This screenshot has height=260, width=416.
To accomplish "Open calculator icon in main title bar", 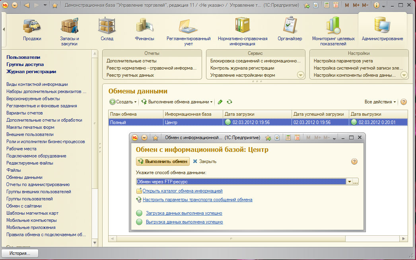I will [x=327, y=6].
